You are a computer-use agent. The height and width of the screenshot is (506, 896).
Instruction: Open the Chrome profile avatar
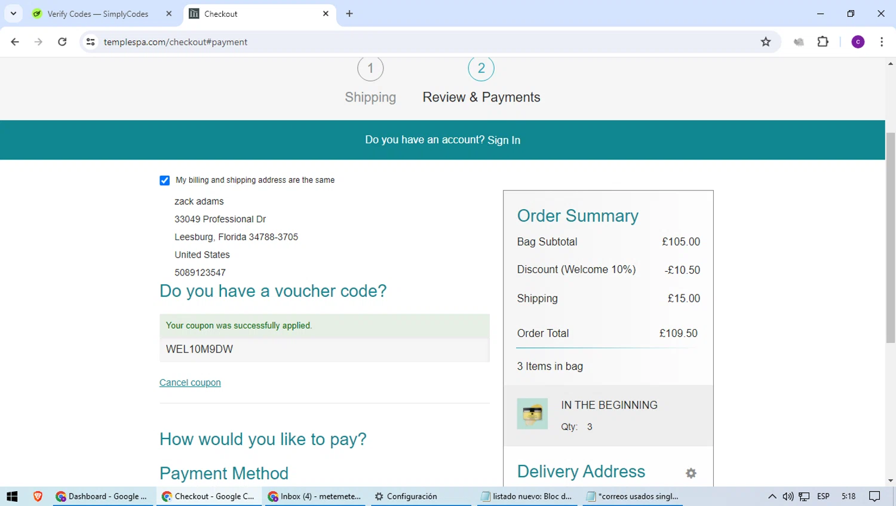coord(858,42)
